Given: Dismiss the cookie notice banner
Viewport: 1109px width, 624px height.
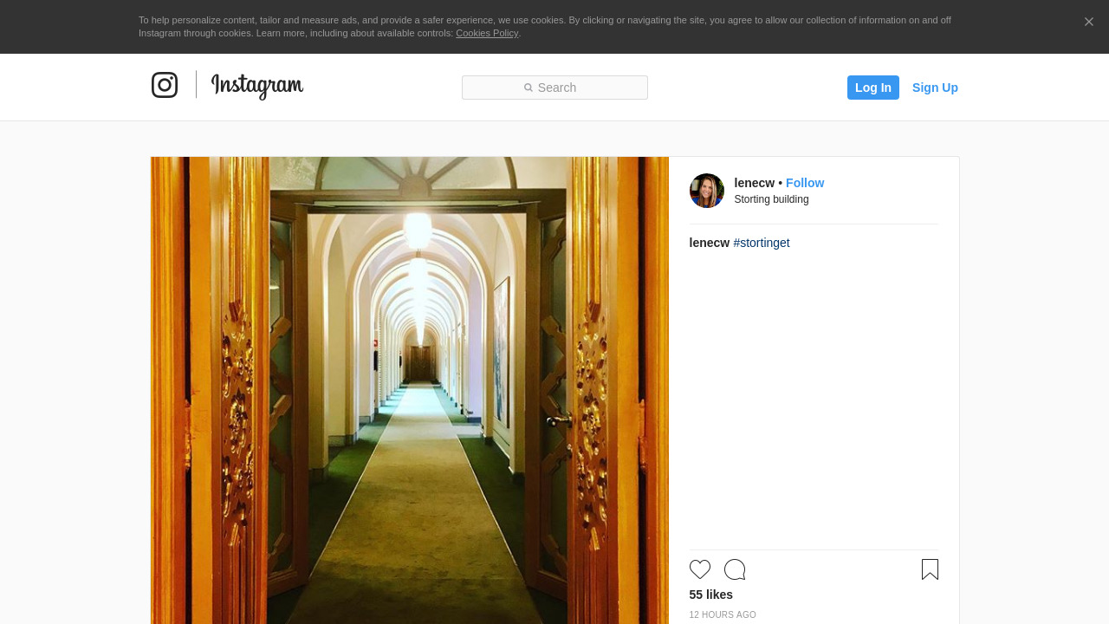Looking at the screenshot, I should tap(1088, 22).
